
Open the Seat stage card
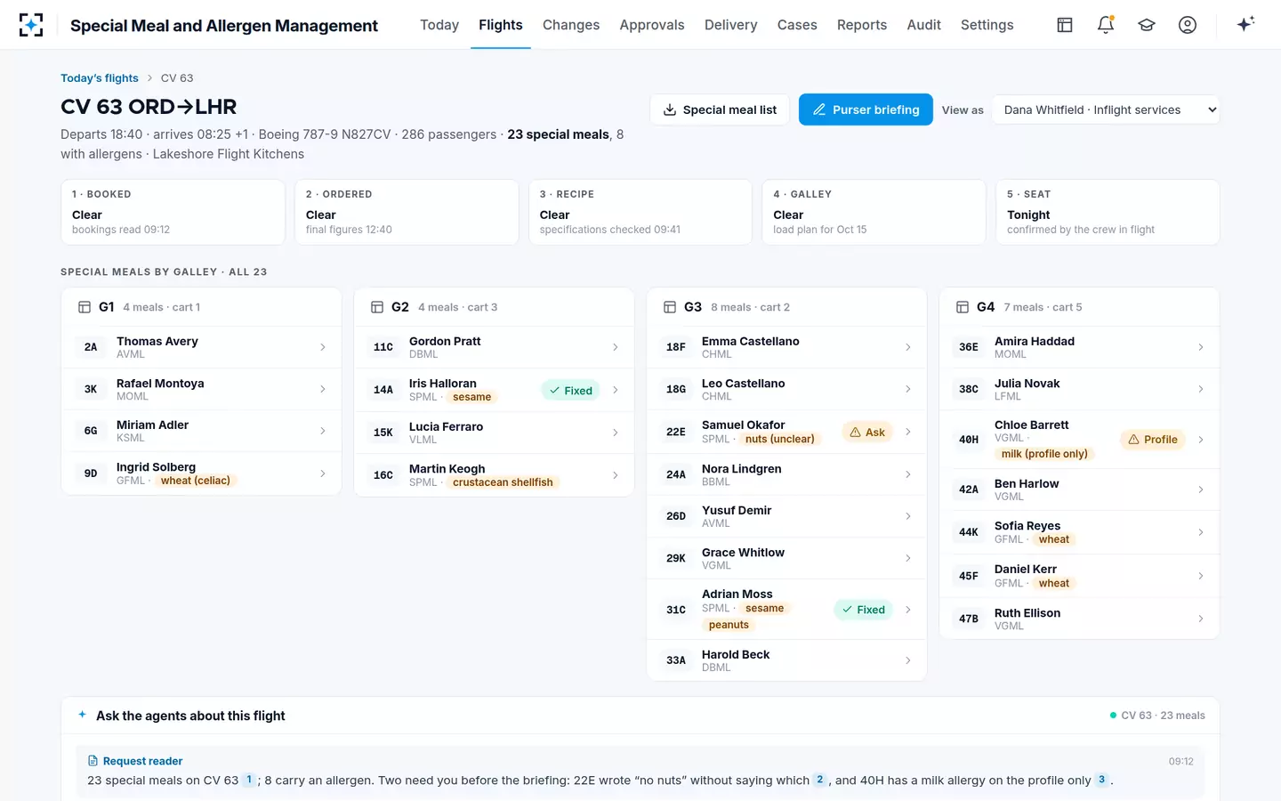tap(1108, 212)
